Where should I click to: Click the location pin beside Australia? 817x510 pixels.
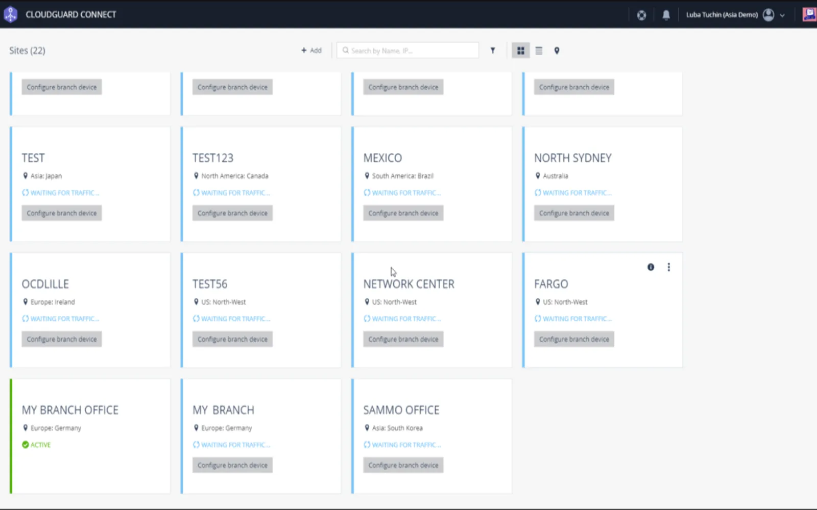click(538, 176)
